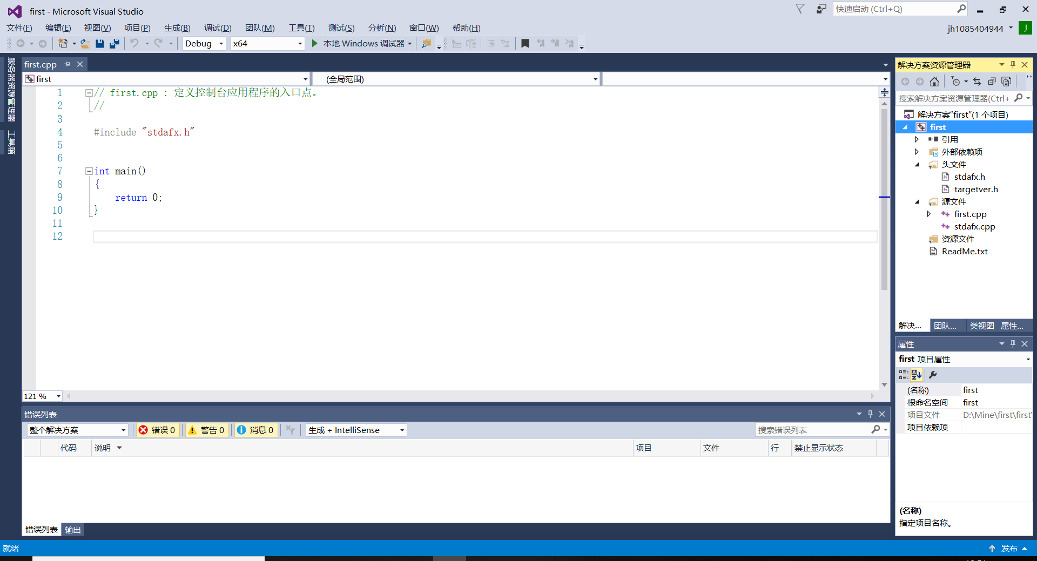Viewport: 1037px width, 561px height.
Task: Click the Pending Changes Filter clock icon
Action: 956,82
